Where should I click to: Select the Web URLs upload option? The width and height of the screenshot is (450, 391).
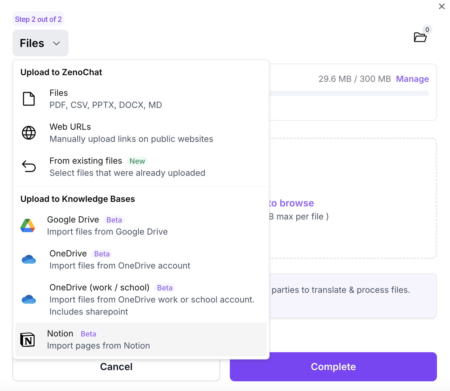[x=141, y=133]
